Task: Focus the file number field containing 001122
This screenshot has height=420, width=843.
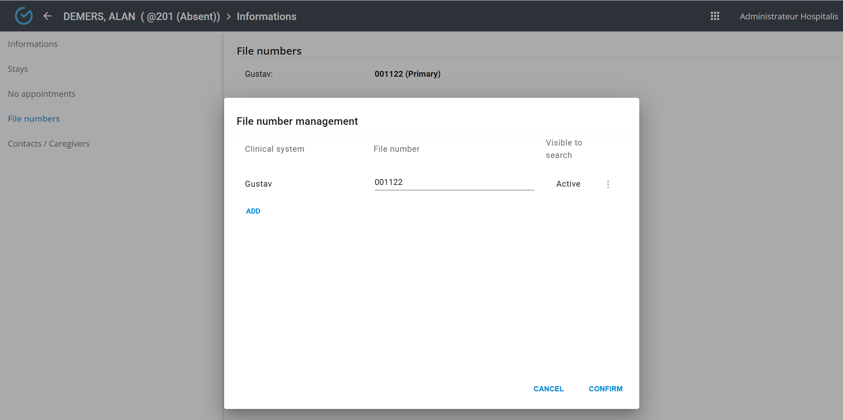Action: (x=454, y=183)
